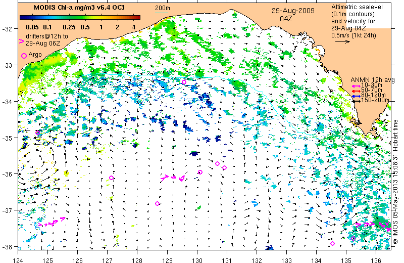Select the Argo float near 135.2E 37.8S

click(x=353, y=239)
